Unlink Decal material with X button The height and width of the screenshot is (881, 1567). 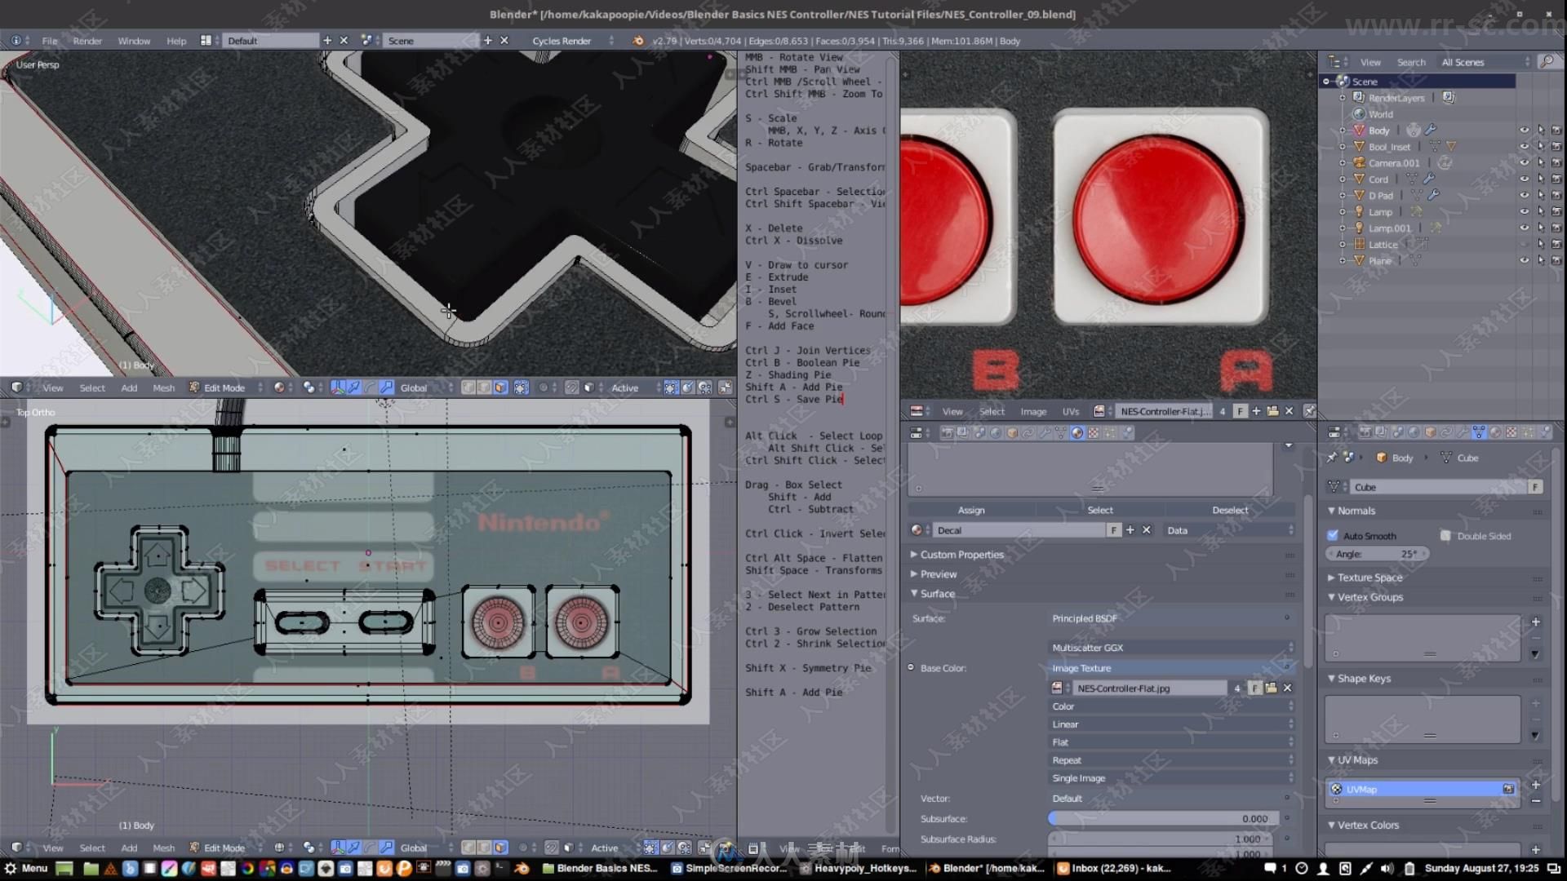click(1147, 530)
